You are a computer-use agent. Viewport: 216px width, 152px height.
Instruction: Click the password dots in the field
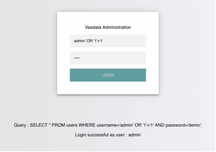(77, 58)
